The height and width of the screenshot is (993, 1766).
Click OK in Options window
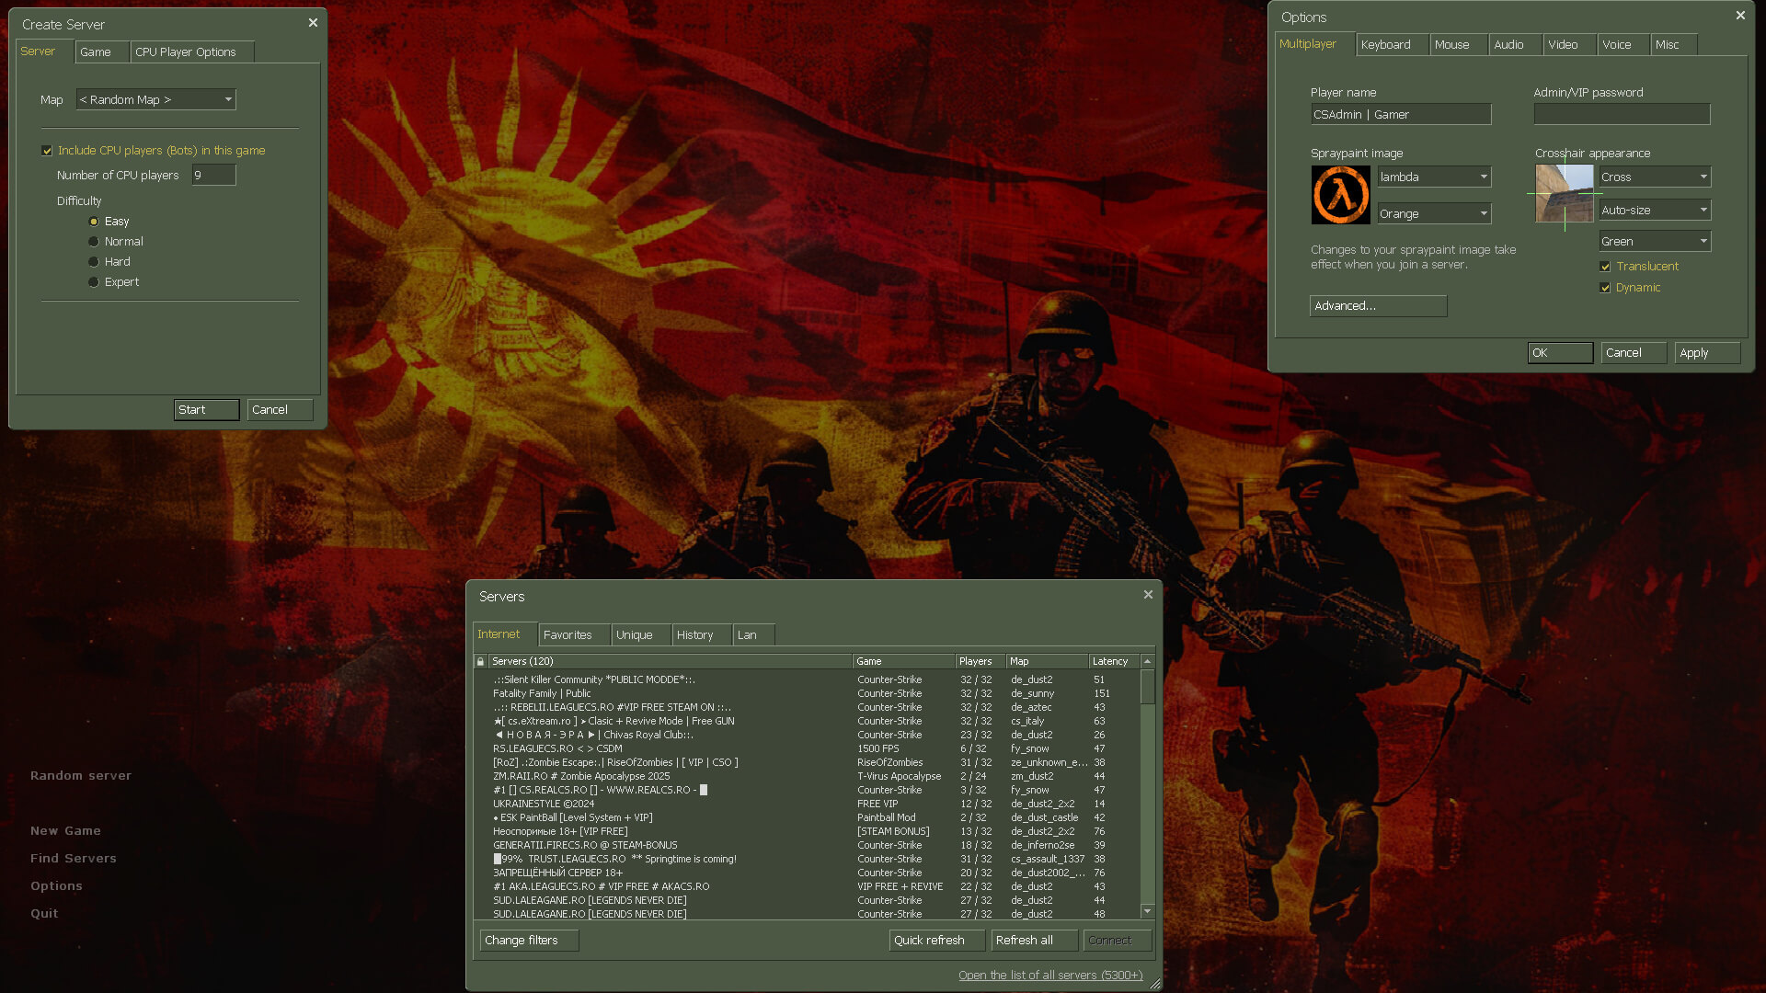pyautogui.click(x=1561, y=353)
